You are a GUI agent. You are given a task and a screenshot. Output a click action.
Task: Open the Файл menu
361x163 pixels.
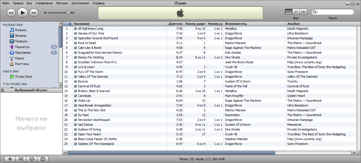[x=6, y=3]
